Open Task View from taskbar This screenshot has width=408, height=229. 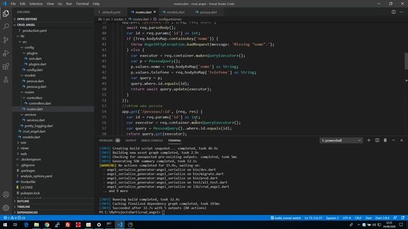click(15, 225)
